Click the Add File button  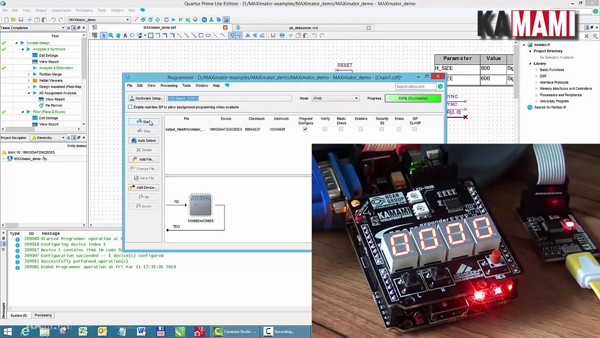point(144,159)
